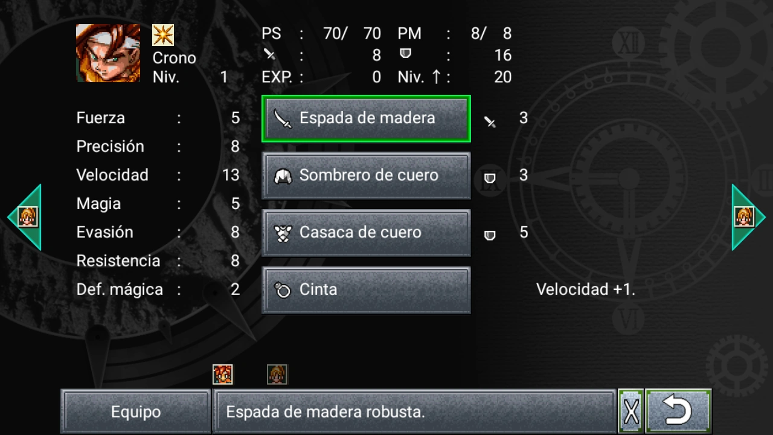Tap the item description text bar
Screen dimensions: 773x435
(414, 411)
